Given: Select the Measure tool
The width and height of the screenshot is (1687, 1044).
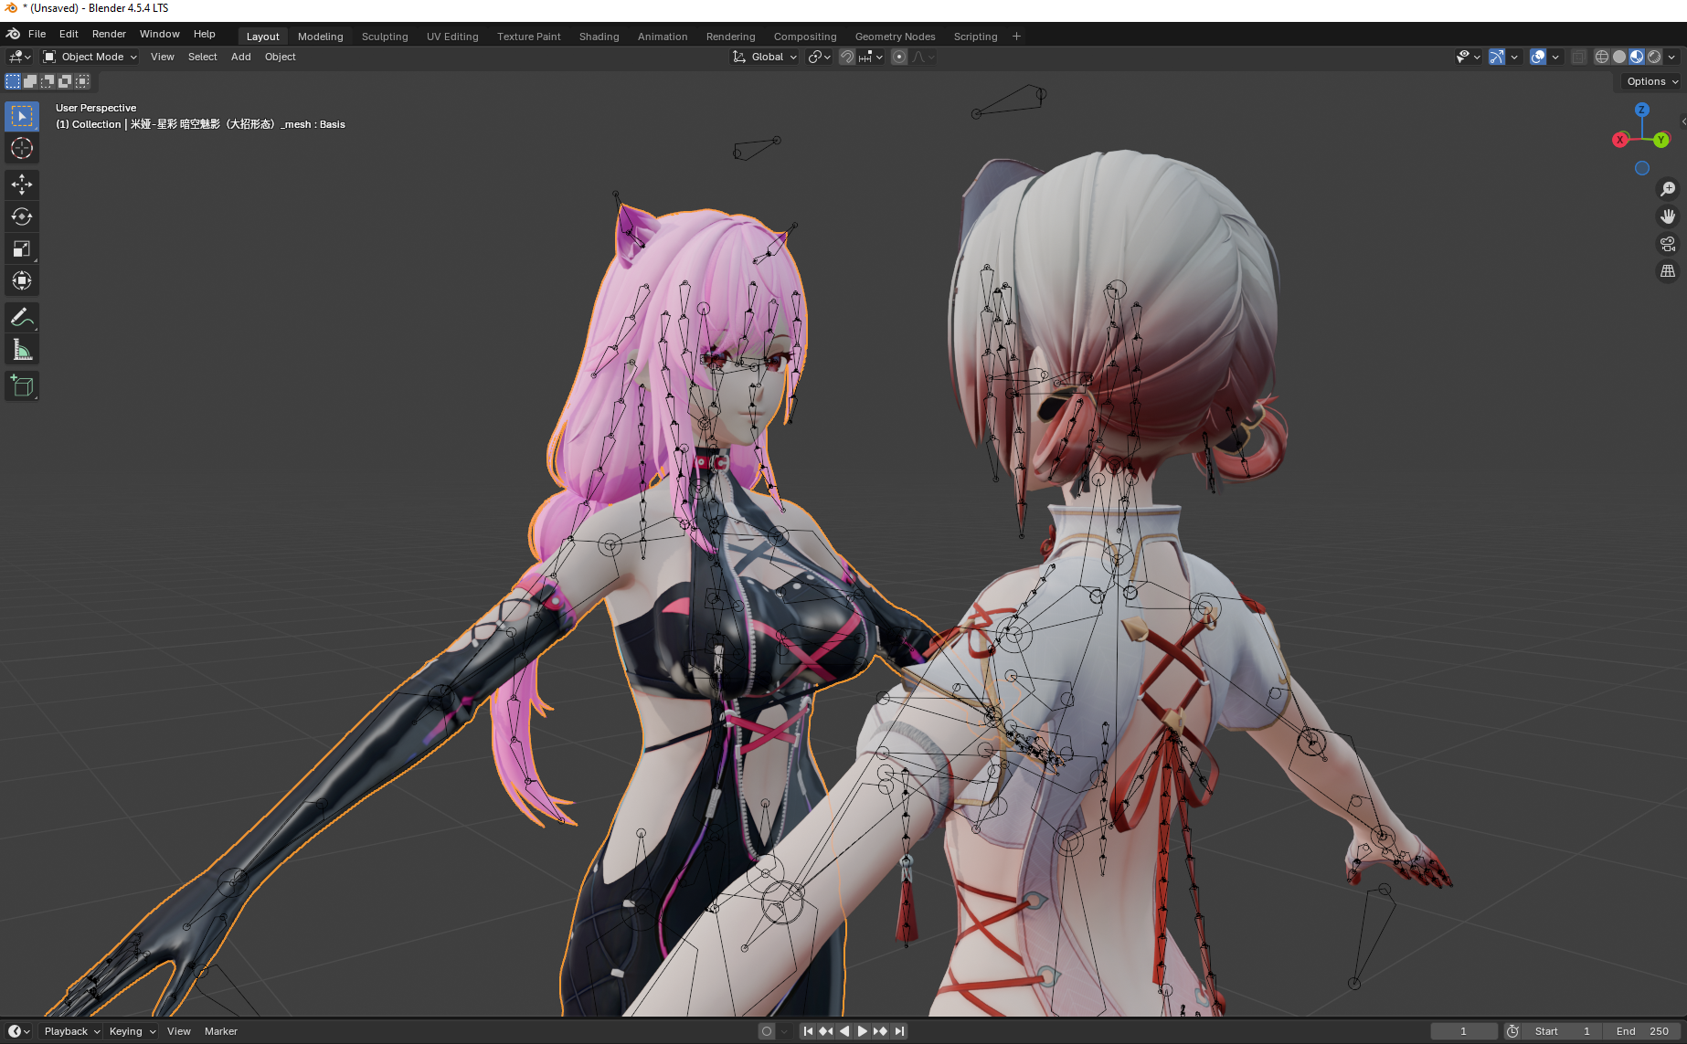Looking at the screenshot, I should pyautogui.click(x=22, y=349).
